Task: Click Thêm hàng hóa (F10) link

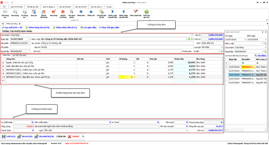Action: [x=38, y=27]
